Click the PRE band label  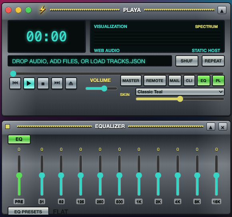click(x=19, y=202)
